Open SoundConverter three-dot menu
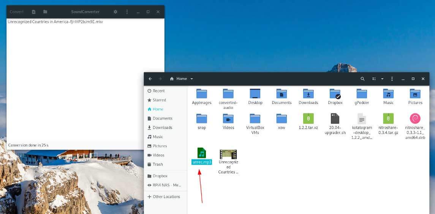Viewport: 435px width, 214px height. pyautogui.click(x=127, y=12)
